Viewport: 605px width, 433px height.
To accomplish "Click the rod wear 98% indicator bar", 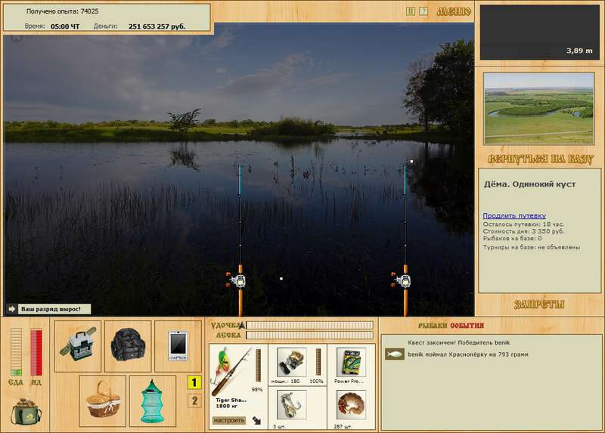I will [x=258, y=366].
